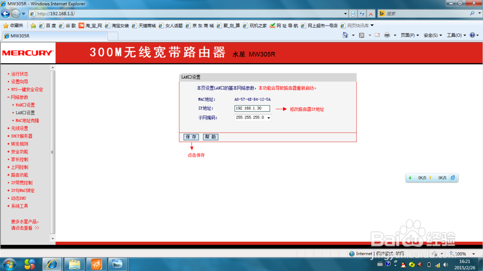Open the 淘宝网 bookmark

(90, 26)
